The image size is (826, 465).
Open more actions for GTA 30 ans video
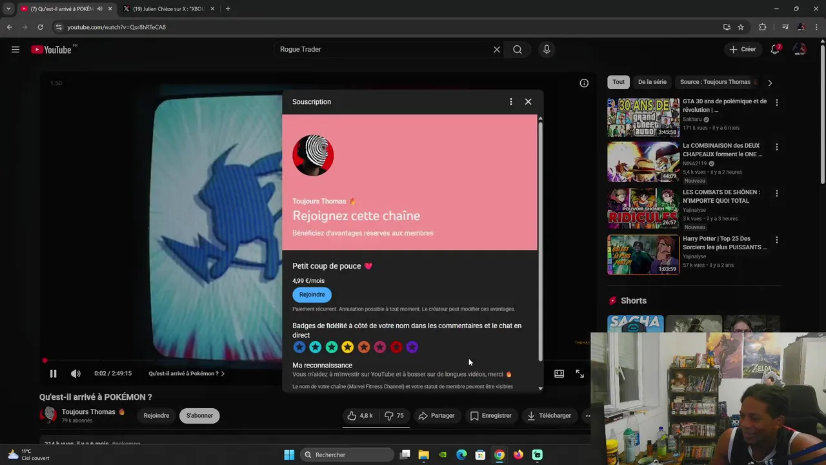pyautogui.click(x=777, y=103)
